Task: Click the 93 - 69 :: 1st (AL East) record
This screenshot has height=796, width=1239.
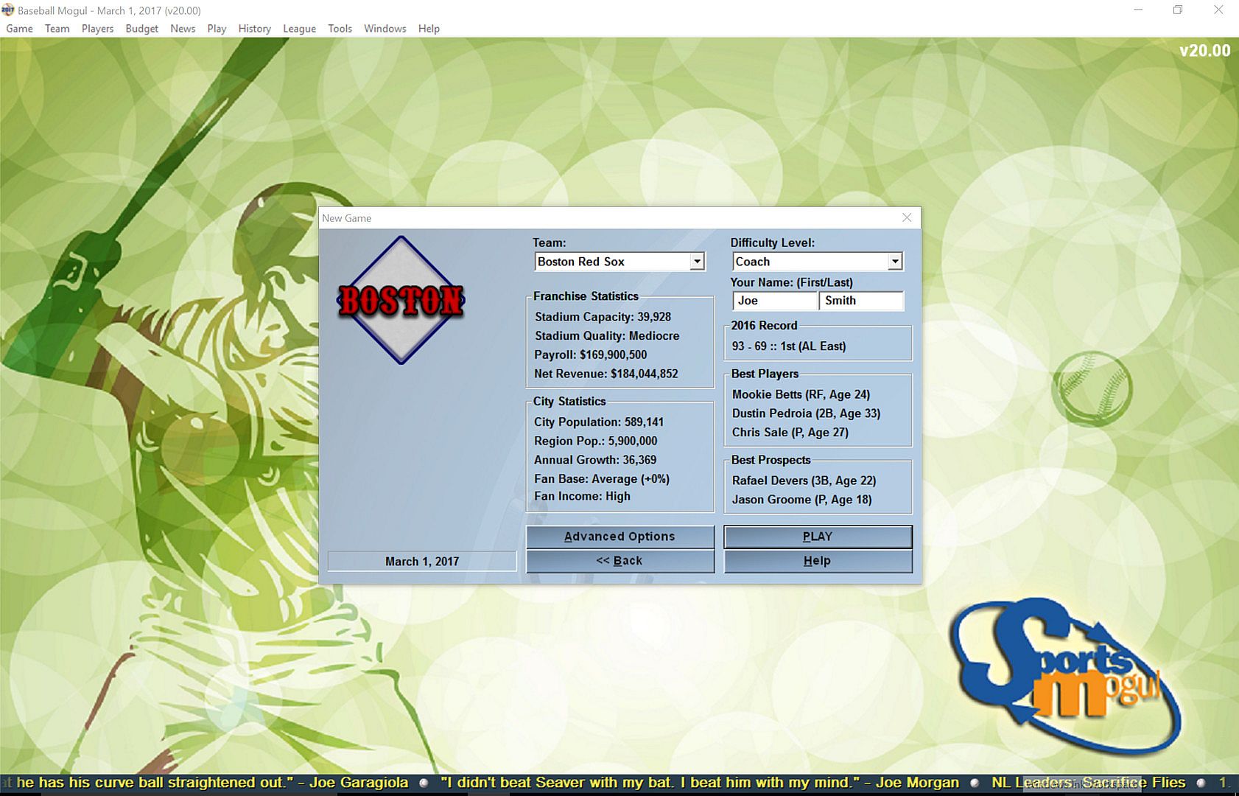Action: 789,346
